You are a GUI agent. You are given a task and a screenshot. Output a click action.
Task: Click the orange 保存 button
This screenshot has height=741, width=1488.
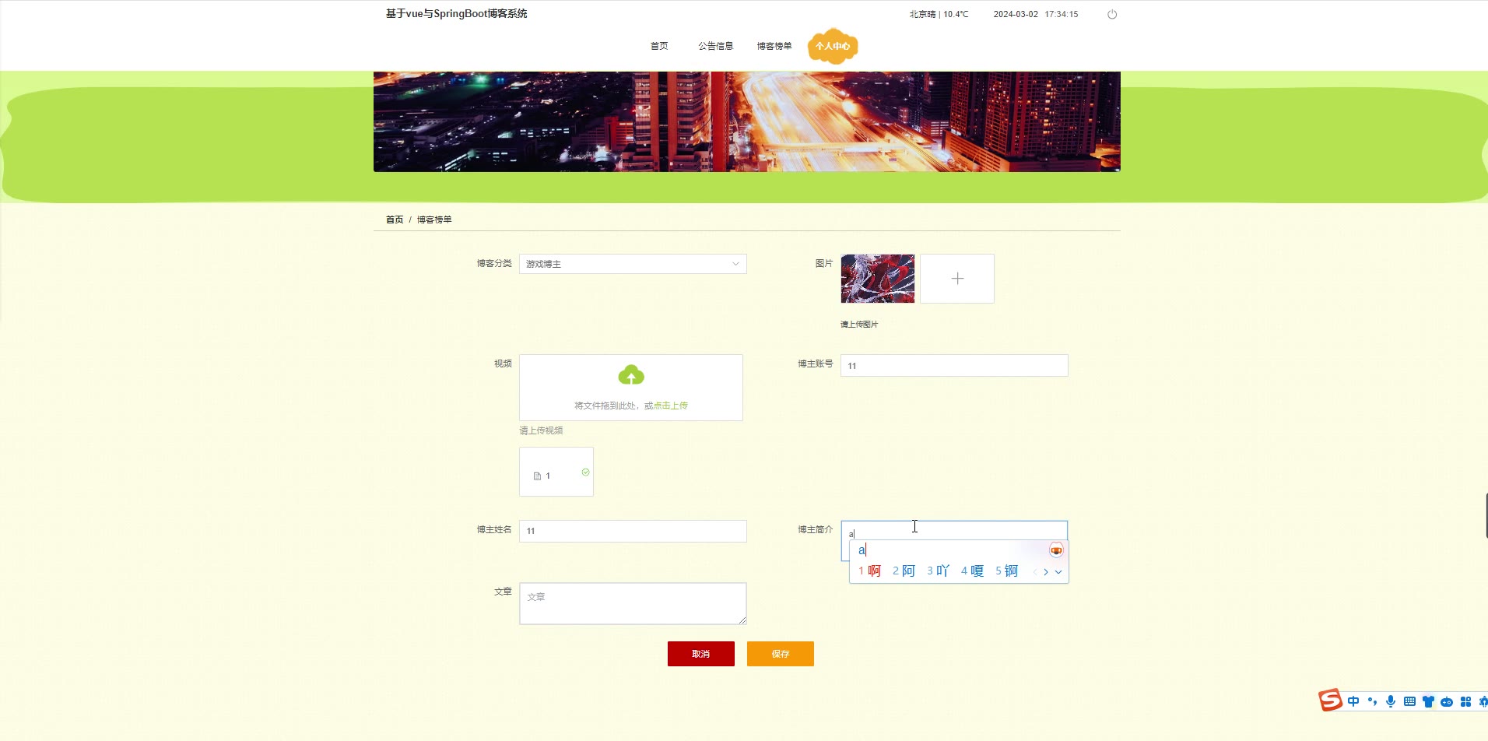click(x=781, y=654)
